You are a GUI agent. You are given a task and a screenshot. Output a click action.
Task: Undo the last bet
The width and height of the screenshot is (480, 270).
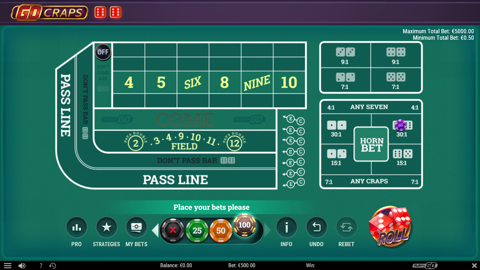click(x=316, y=227)
